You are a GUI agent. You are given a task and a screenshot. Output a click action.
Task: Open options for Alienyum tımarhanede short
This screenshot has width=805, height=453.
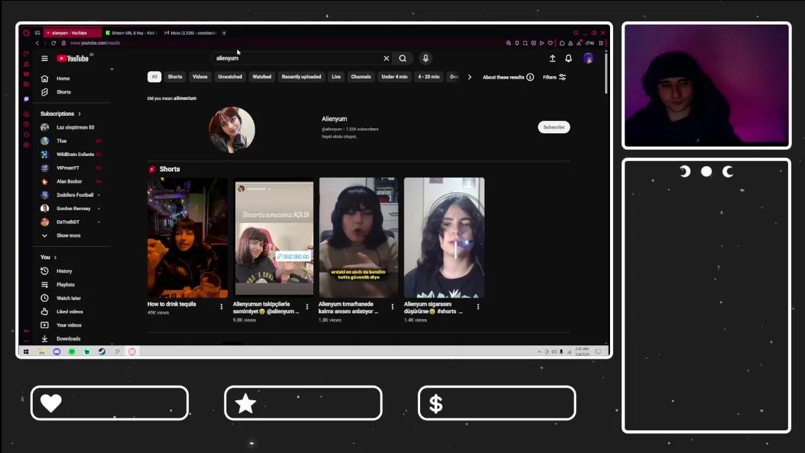tap(392, 306)
